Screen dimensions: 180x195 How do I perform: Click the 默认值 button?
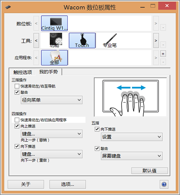click(x=149, y=171)
